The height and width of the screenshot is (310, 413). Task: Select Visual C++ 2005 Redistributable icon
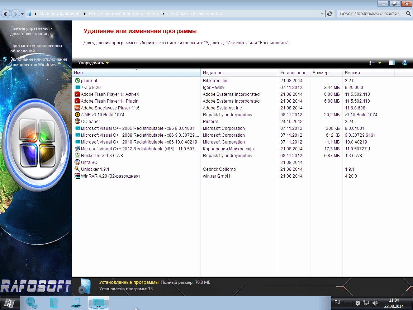77,128
